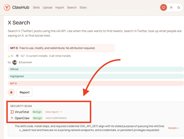Click the SECURITY SCAN heading
This screenshot has width=184, height=139.
[x=21, y=106]
